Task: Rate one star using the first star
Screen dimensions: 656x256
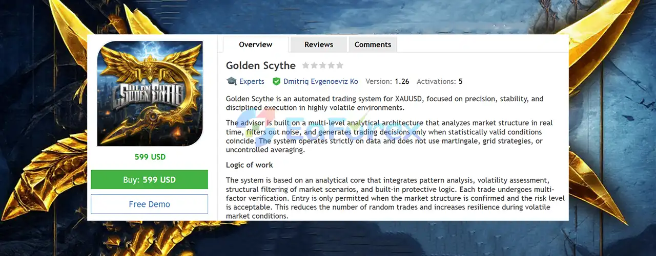Action: [306, 65]
